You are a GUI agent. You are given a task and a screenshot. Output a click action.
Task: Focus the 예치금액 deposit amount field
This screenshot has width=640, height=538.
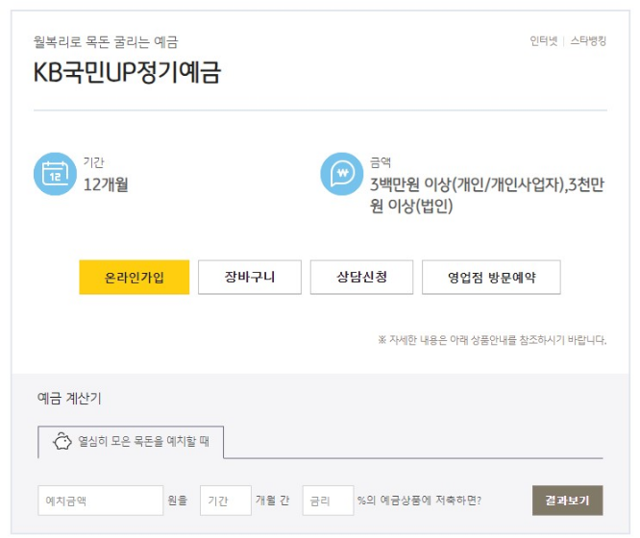[x=101, y=501]
